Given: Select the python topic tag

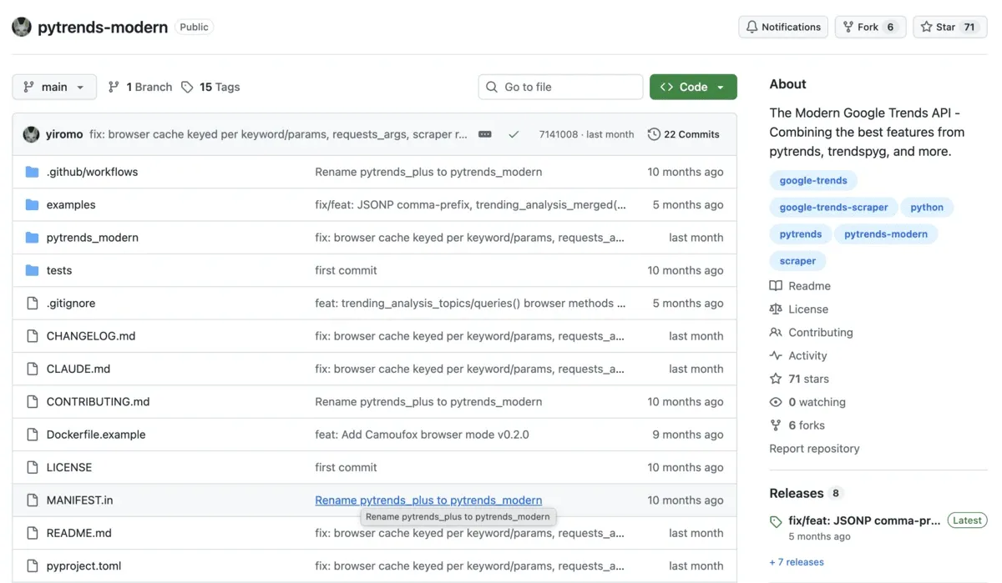Looking at the screenshot, I should click(927, 207).
